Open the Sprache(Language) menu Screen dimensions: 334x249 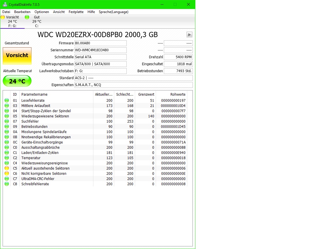point(114,12)
